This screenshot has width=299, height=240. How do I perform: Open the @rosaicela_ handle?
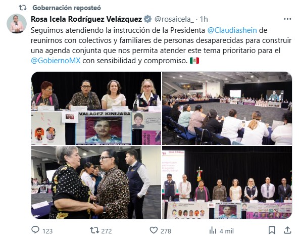[174, 19]
